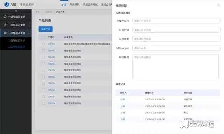This screenshot has width=224, height=134.
Task: Click the 操作内容 column header
Action: coord(188,93)
